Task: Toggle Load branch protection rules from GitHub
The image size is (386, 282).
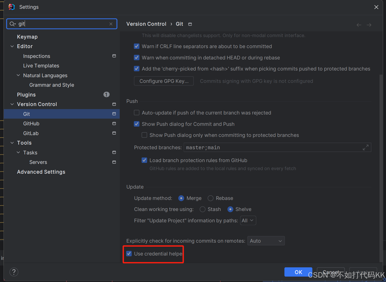Action: click(144, 160)
